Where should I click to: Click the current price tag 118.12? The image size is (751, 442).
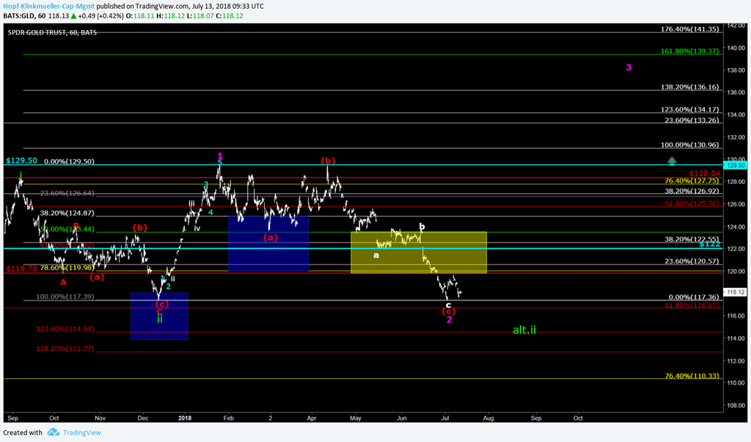[735, 292]
